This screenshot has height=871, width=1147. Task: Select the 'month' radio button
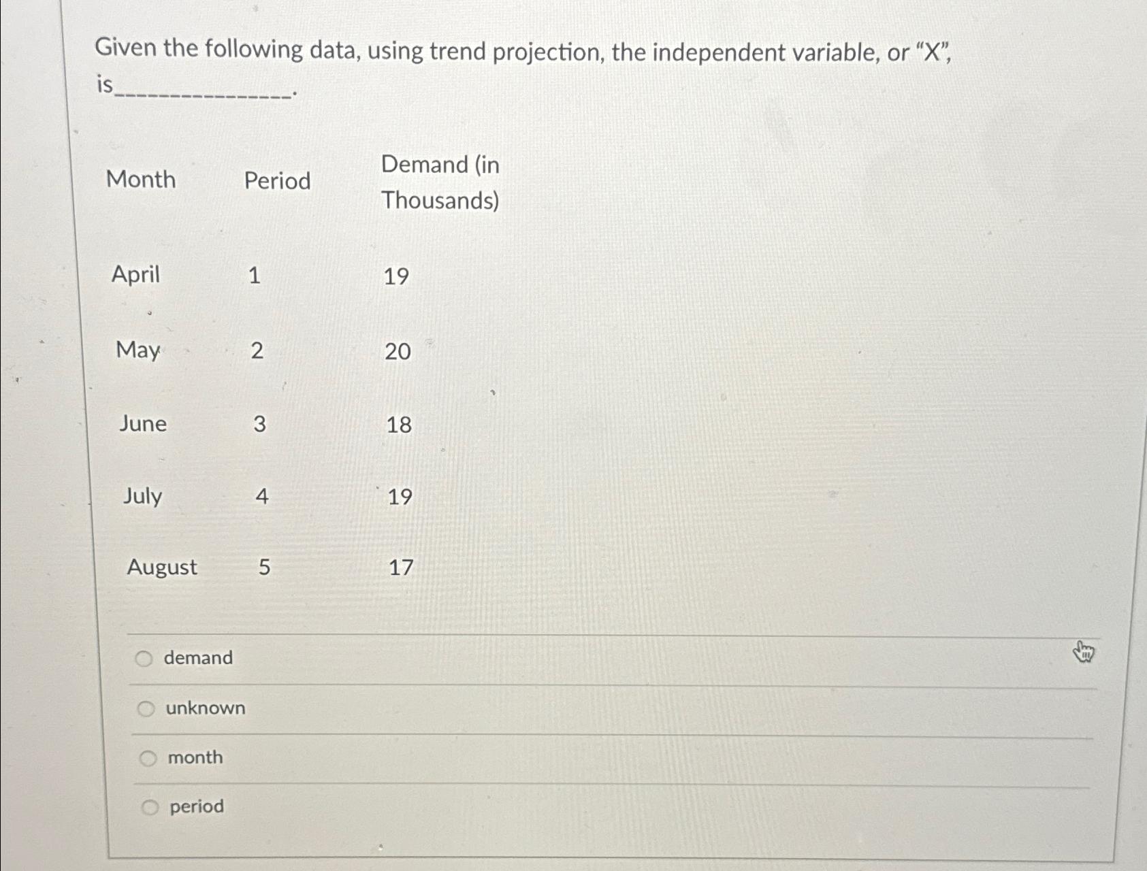tap(147, 757)
